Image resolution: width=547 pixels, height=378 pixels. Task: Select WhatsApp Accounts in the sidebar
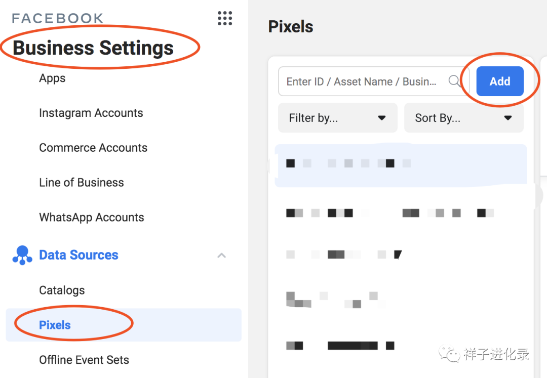tap(91, 217)
